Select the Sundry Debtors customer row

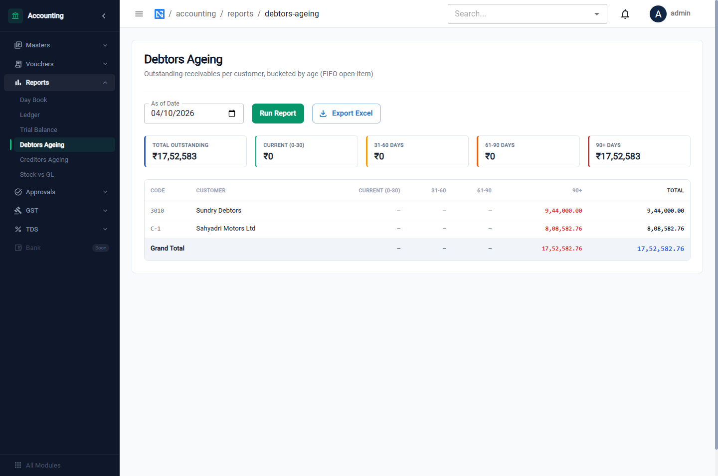tap(417, 211)
